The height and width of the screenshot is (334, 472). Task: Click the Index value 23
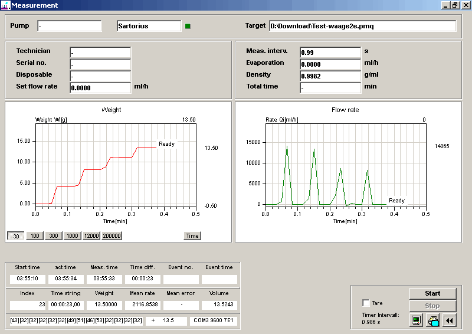[x=27, y=304]
